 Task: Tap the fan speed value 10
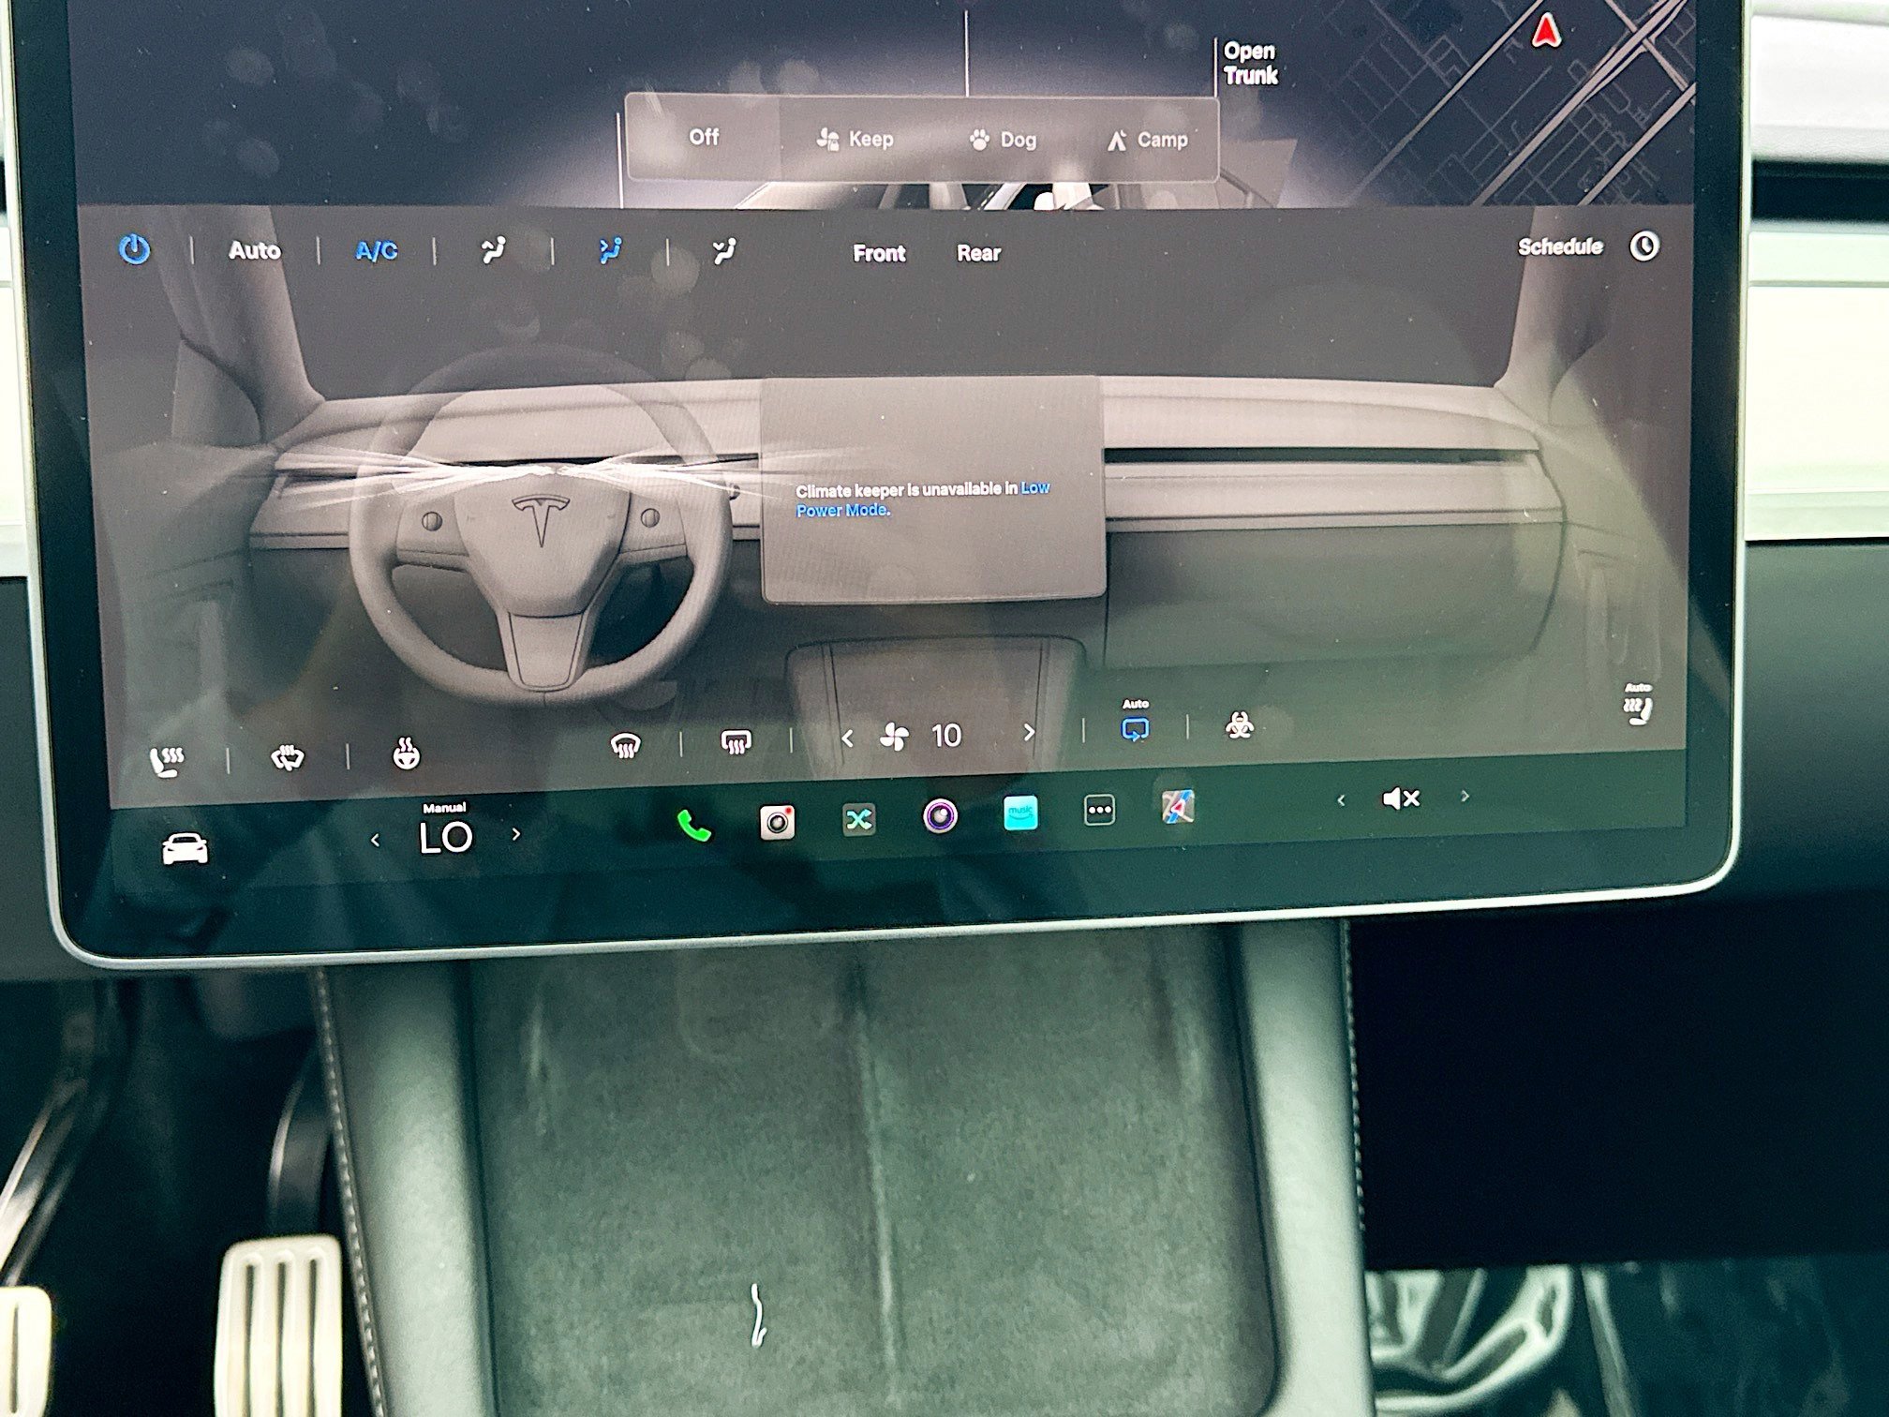point(946,736)
